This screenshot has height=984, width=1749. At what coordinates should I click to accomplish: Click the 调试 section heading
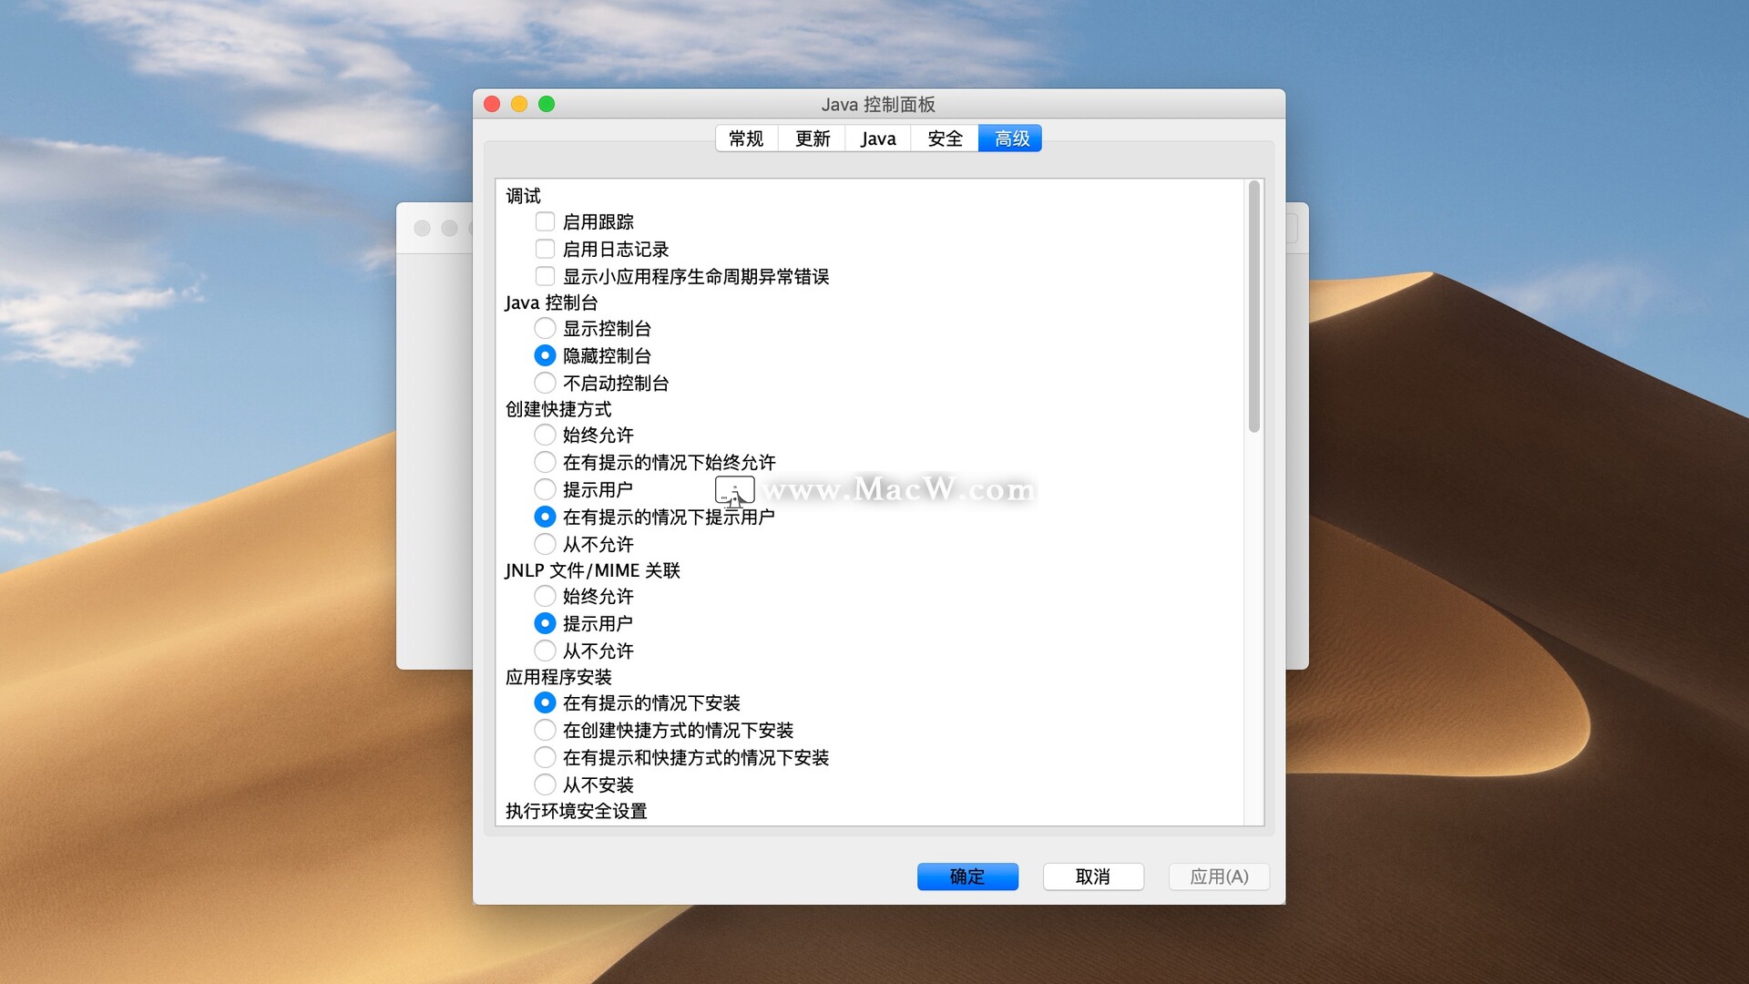click(x=523, y=196)
